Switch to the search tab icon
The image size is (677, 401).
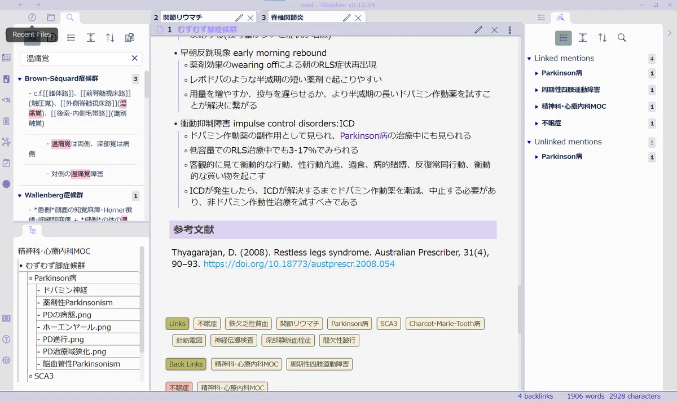tap(70, 17)
